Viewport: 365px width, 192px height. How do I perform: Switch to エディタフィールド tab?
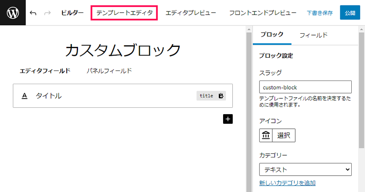point(45,71)
